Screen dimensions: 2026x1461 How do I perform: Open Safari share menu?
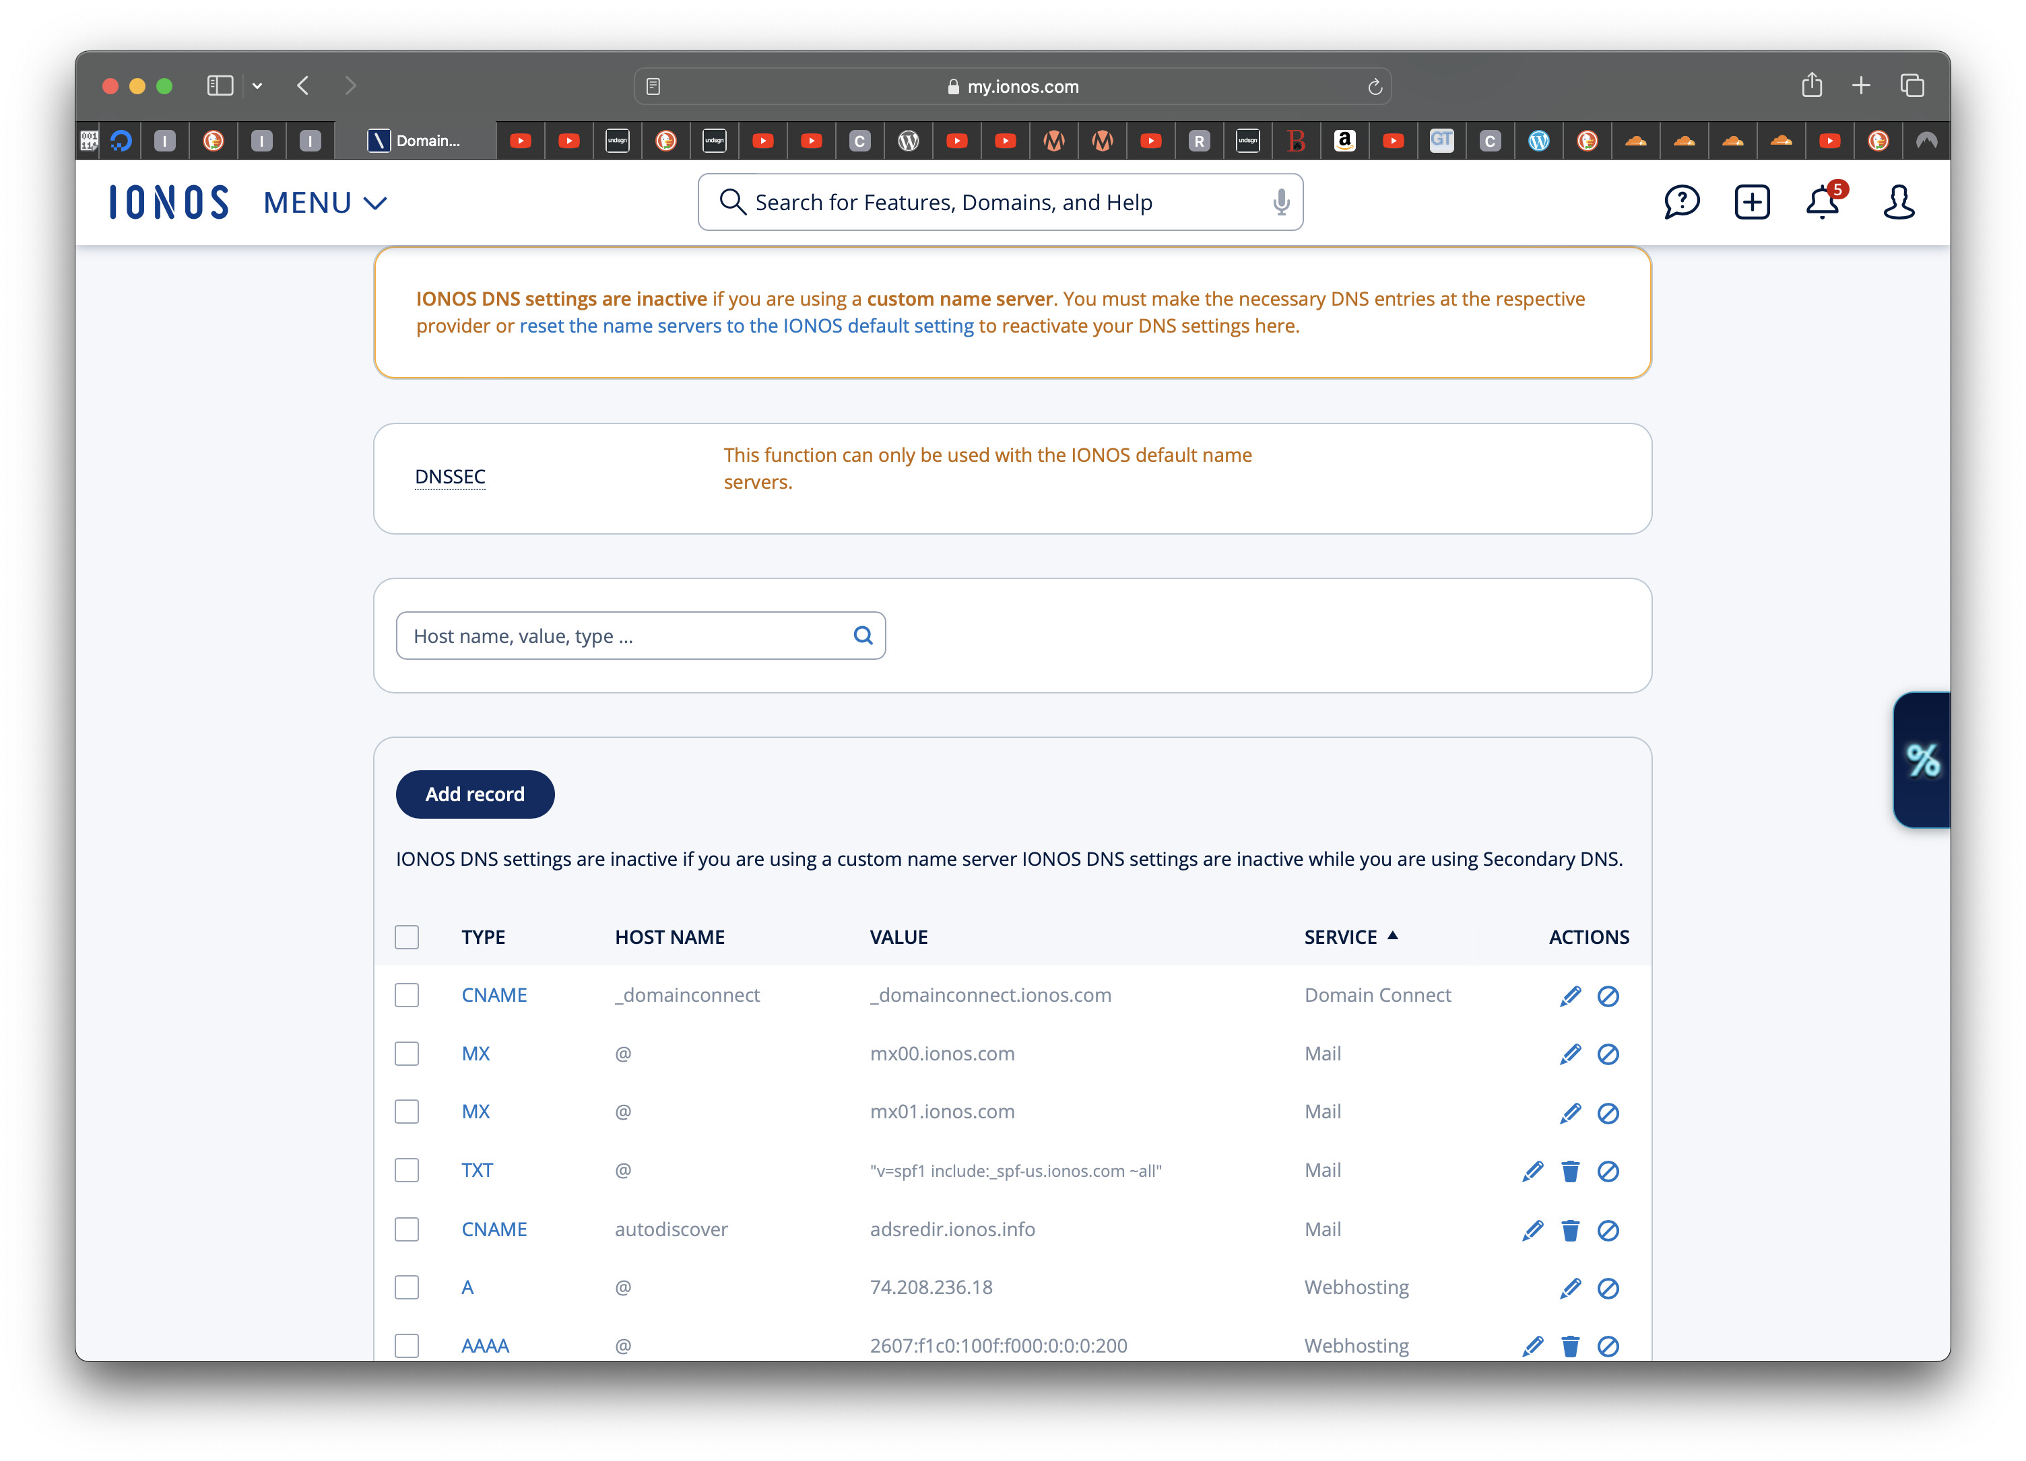(x=1810, y=85)
